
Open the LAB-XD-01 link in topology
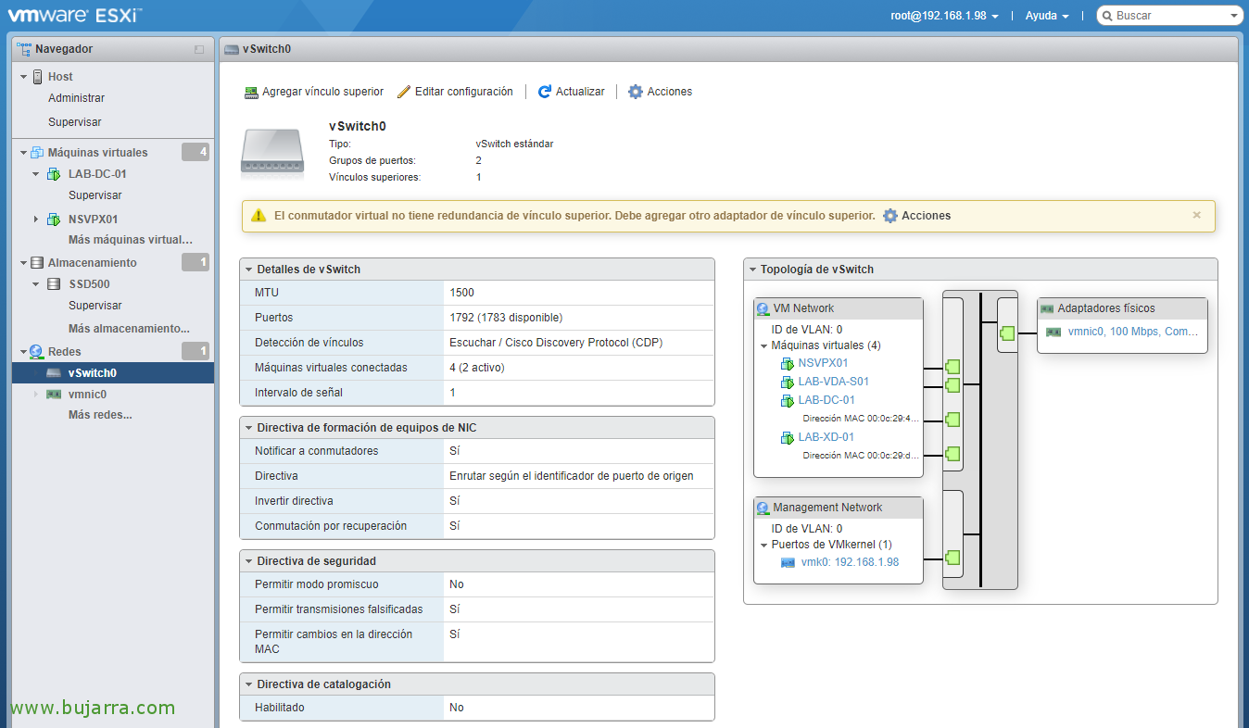826,437
